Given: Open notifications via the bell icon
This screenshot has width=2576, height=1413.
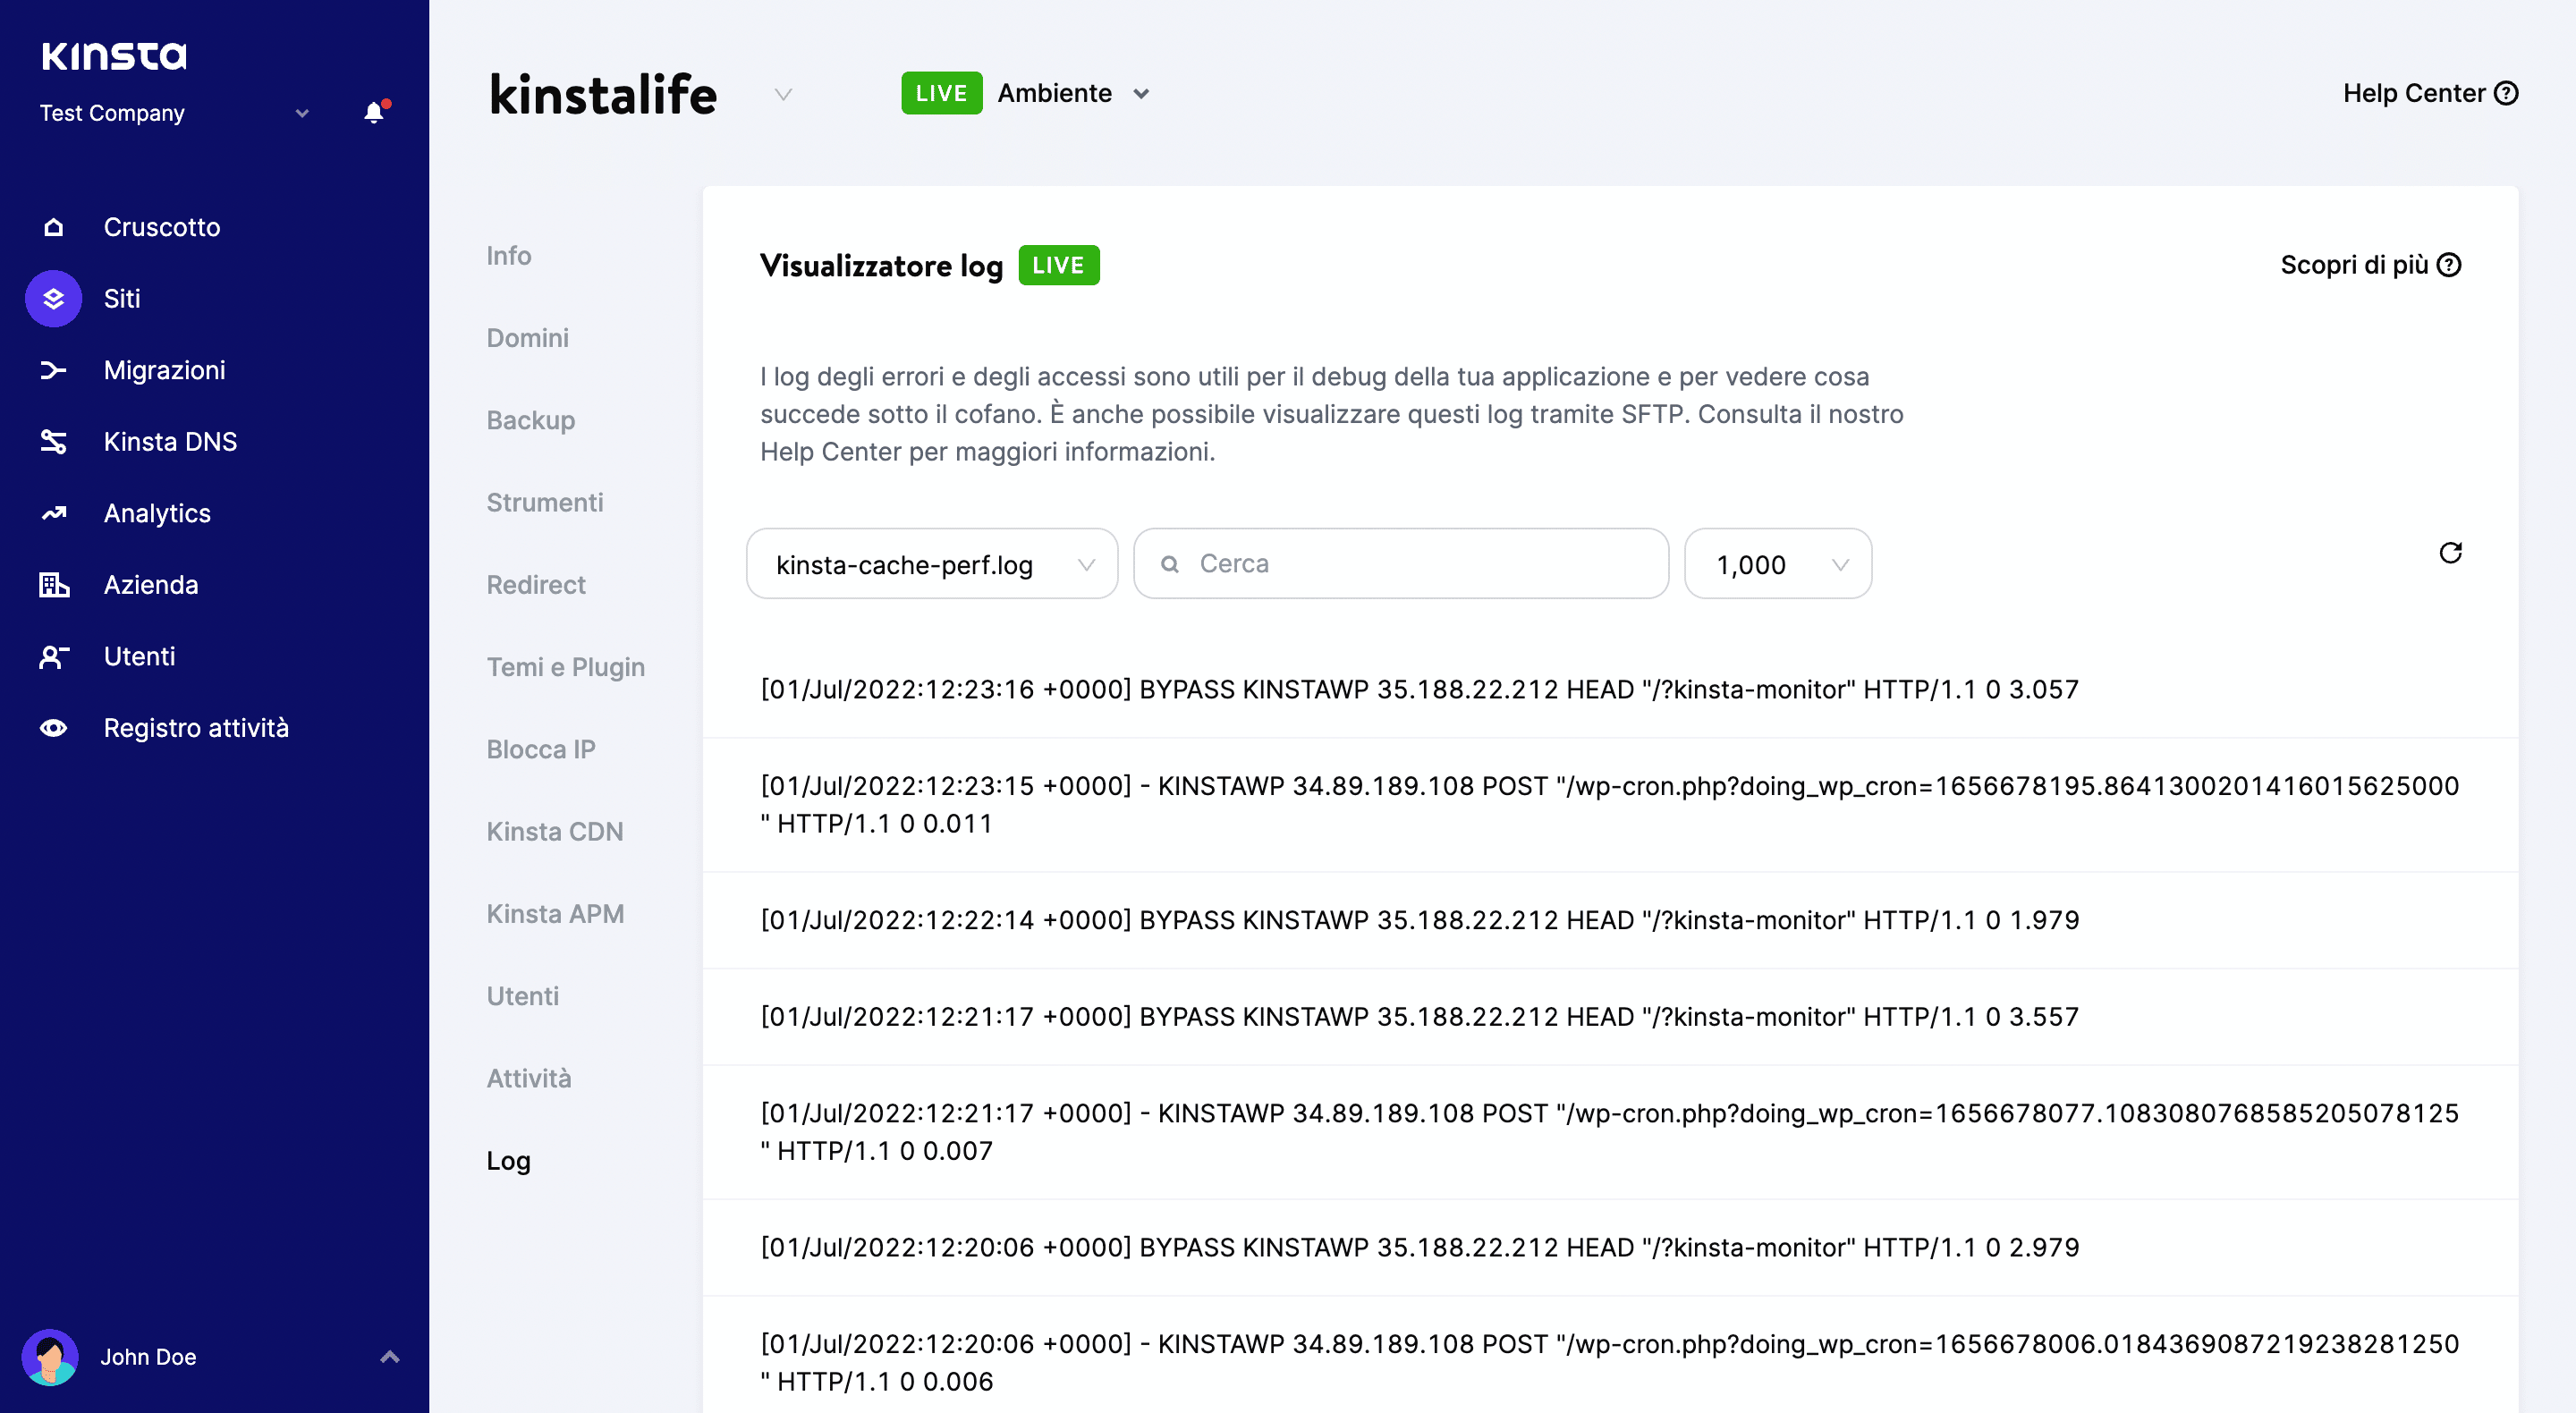Looking at the screenshot, I should 374,112.
